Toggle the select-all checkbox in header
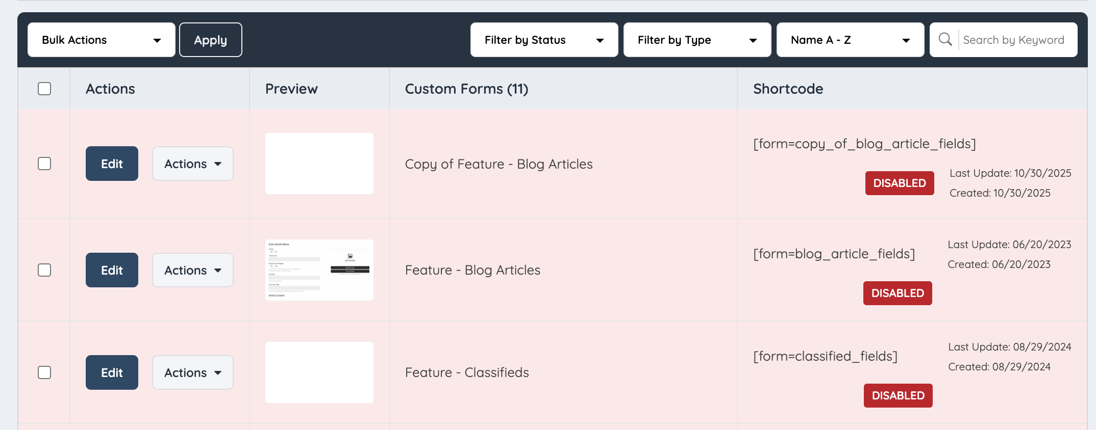This screenshot has height=430, width=1096. [44, 89]
